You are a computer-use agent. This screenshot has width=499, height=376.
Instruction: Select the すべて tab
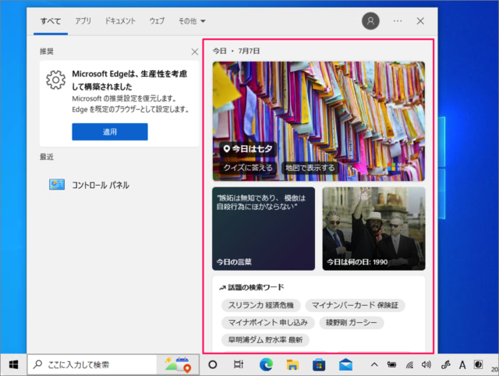tap(51, 21)
